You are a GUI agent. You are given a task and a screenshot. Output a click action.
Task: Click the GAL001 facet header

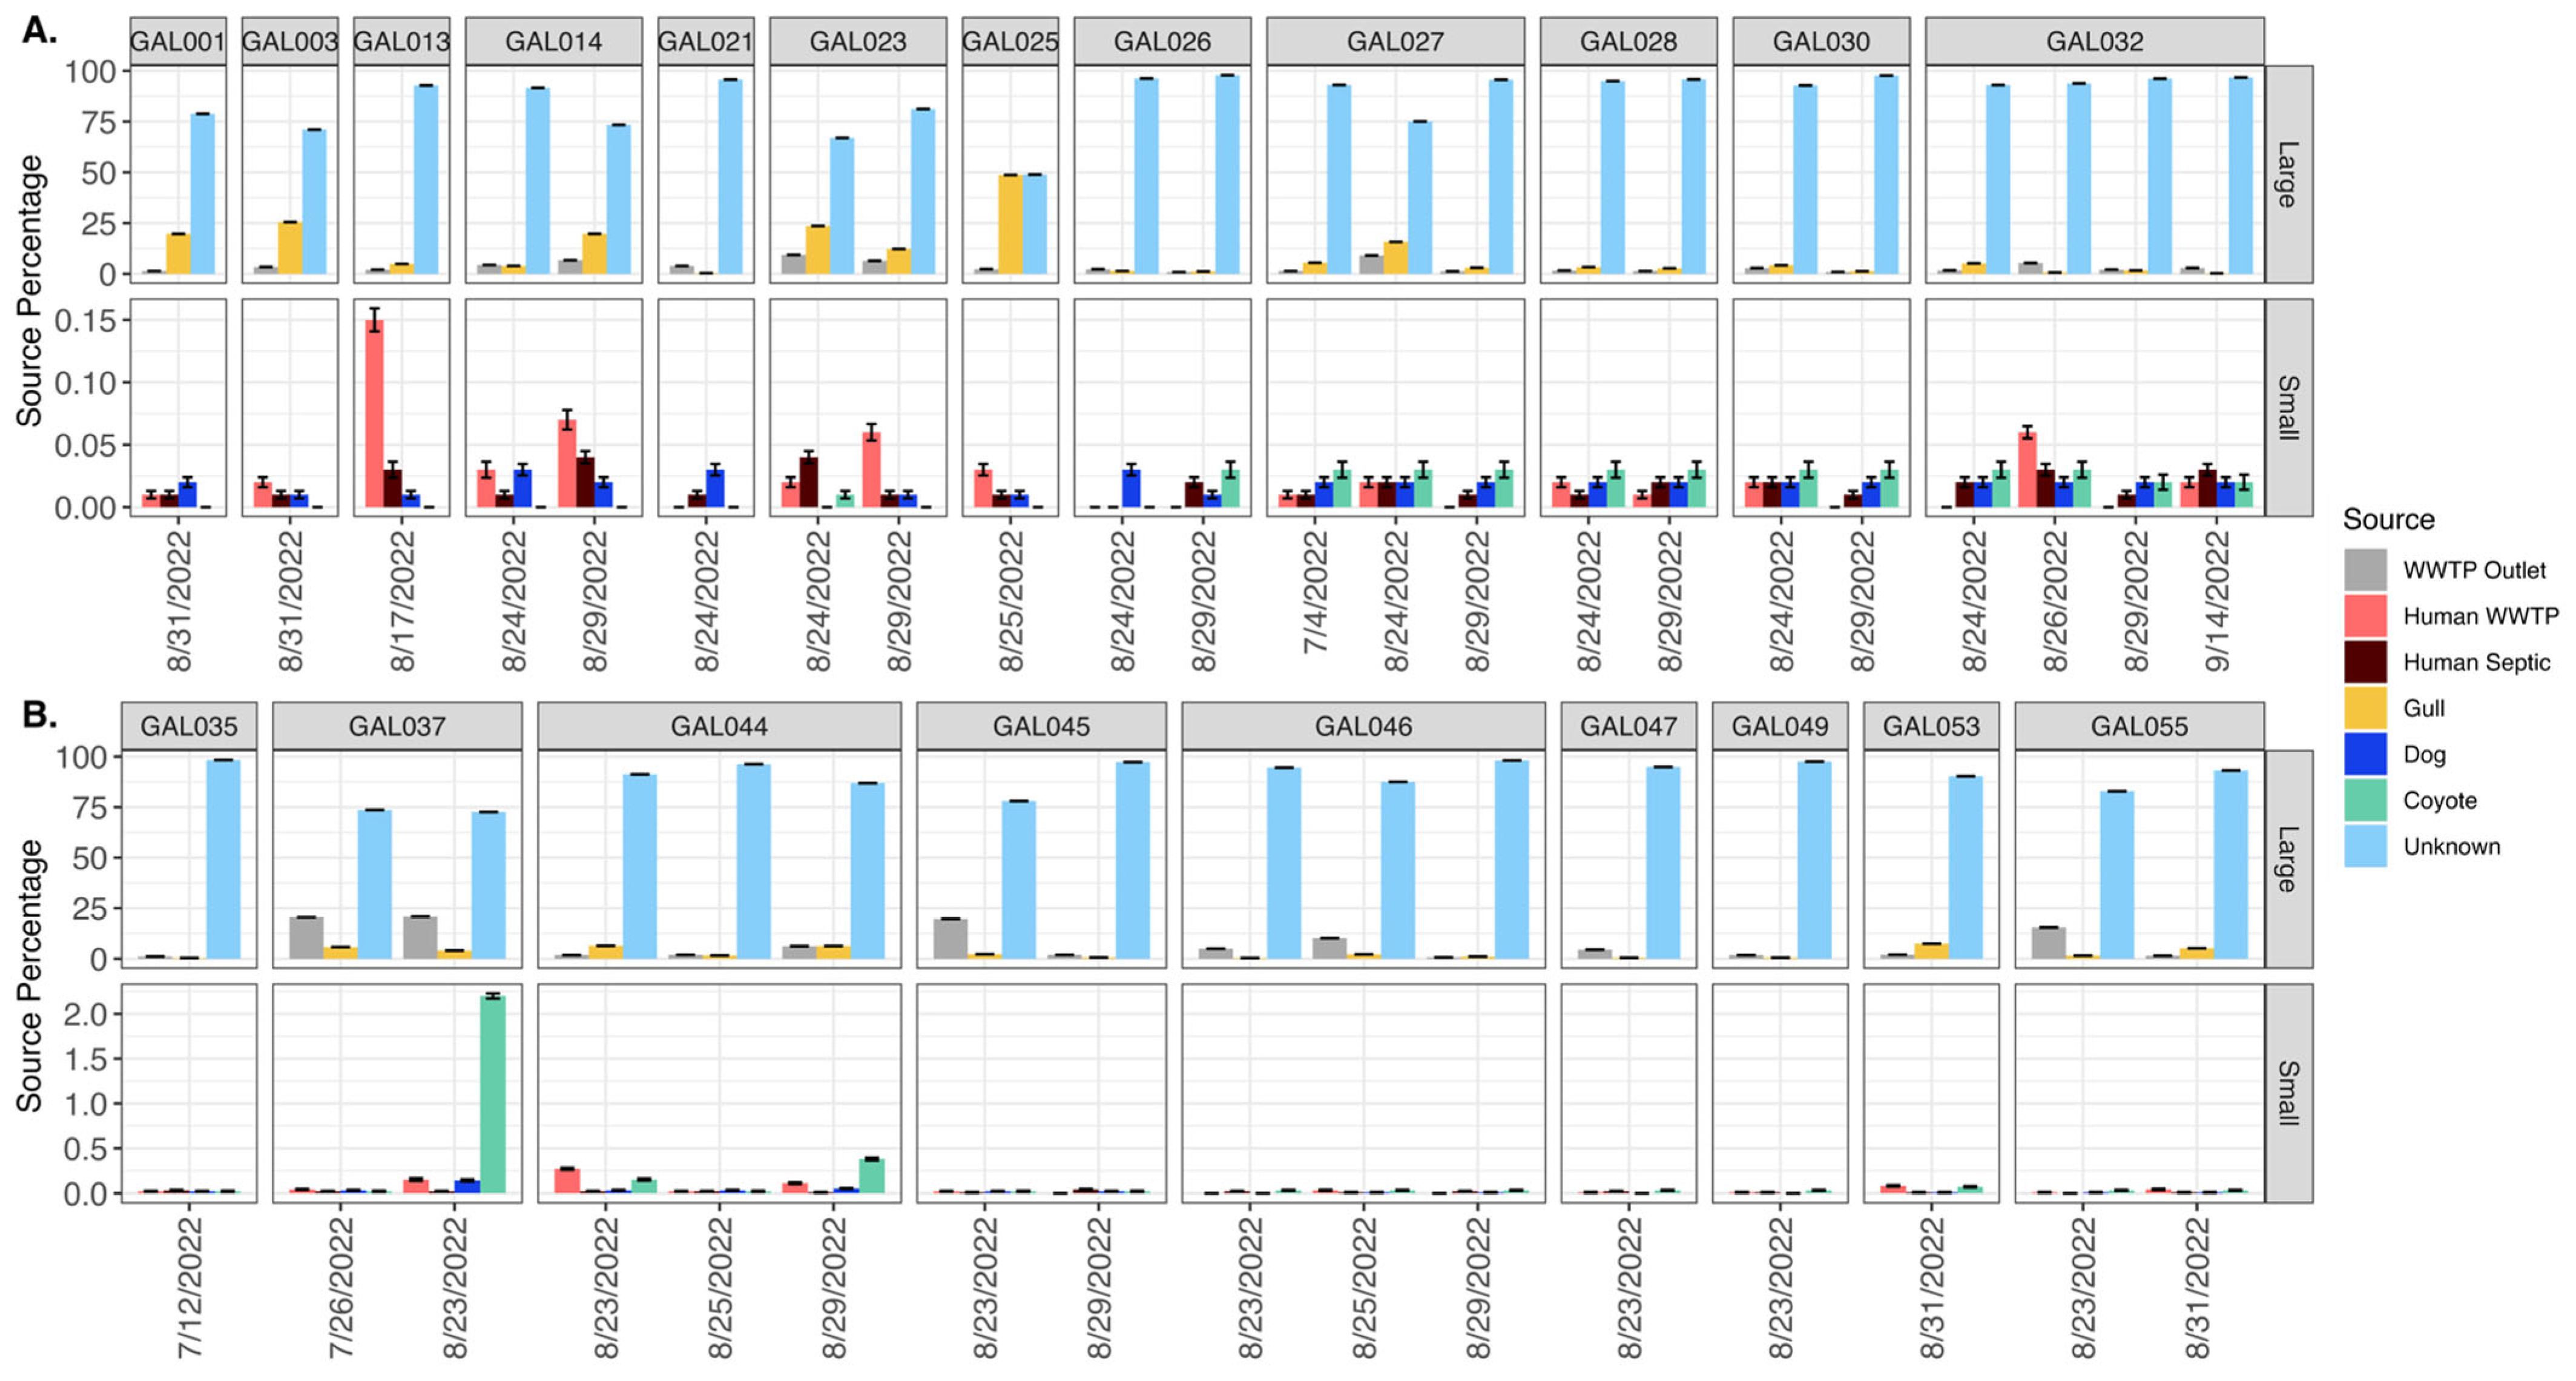click(x=178, y=41)
